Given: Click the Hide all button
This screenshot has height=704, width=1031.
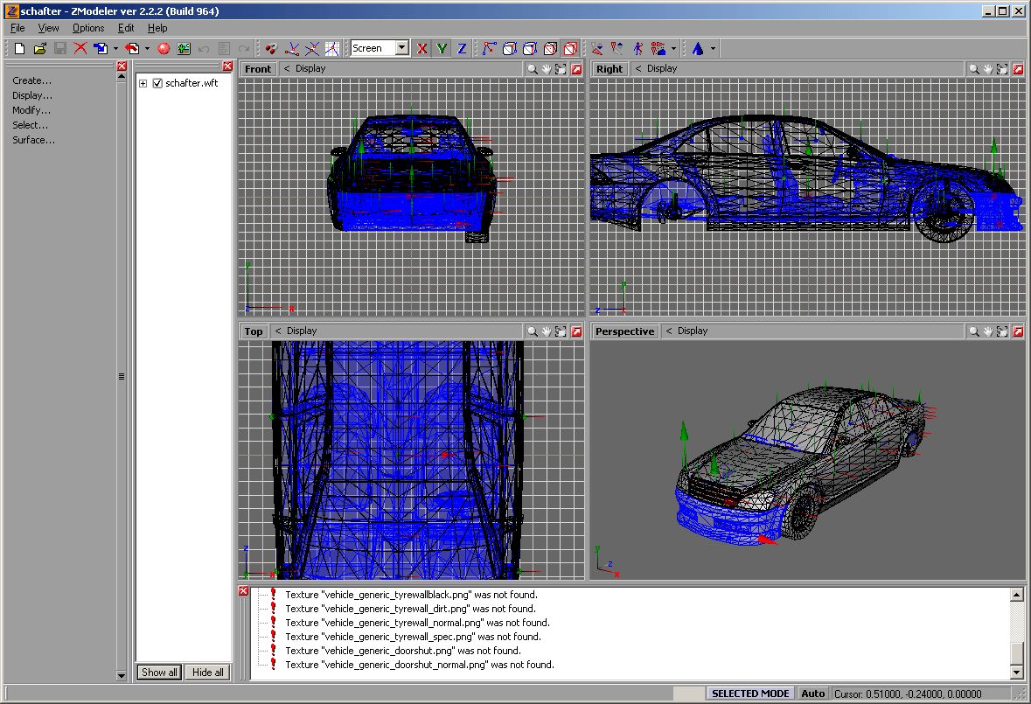Looking at the screenshot, I should (x=206, y=672).
